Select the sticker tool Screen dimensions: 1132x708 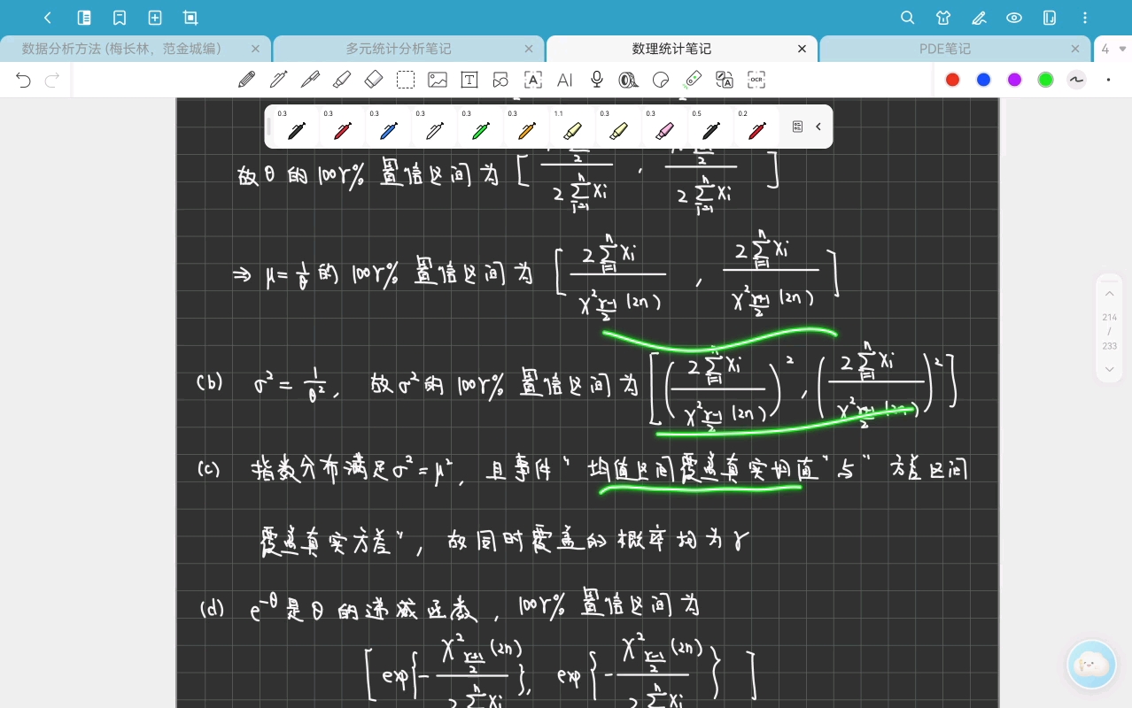(x=661, y=80)
